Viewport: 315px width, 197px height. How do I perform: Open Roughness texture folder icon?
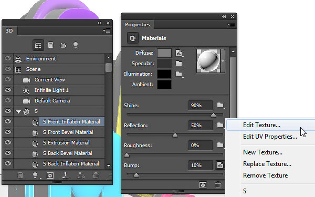coord(220,145)
